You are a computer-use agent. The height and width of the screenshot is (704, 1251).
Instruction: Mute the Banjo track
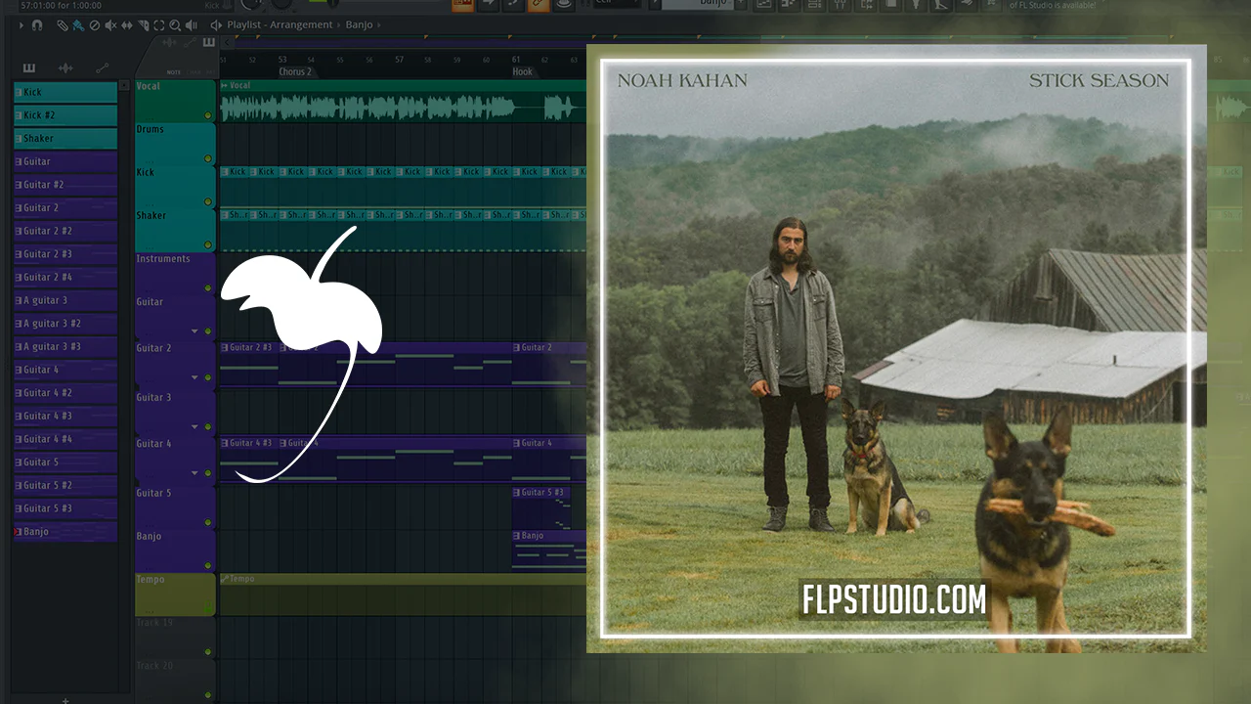207,565
